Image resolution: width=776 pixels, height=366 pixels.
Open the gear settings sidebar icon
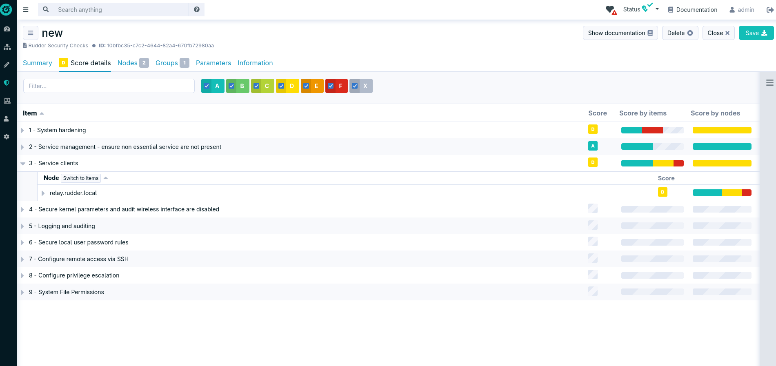click(7, 137)
